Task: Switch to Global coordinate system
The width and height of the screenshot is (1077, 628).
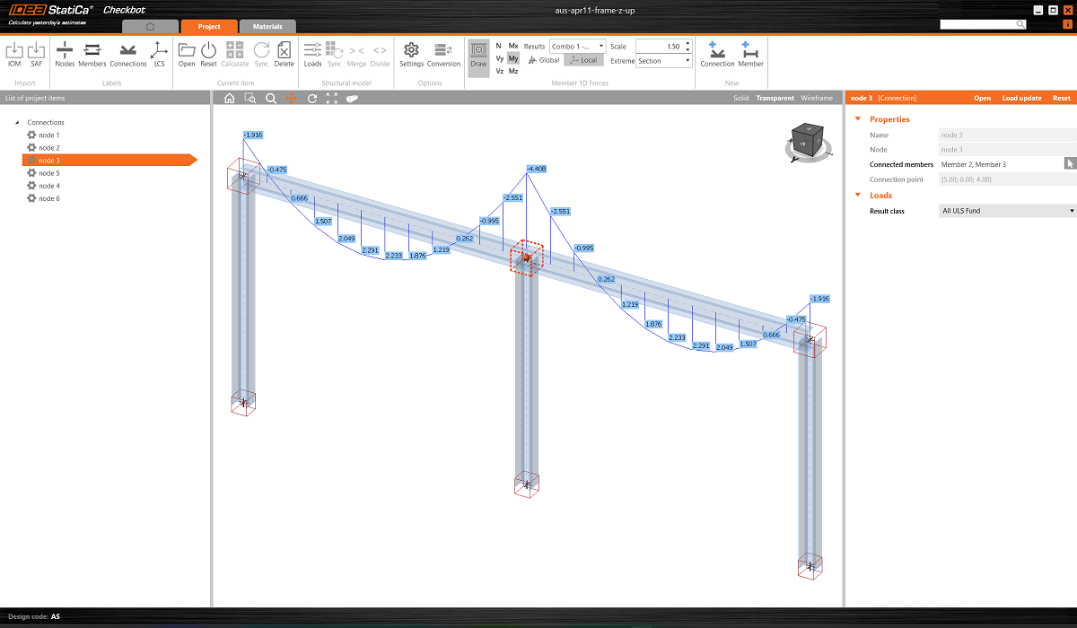Action: 544,60
